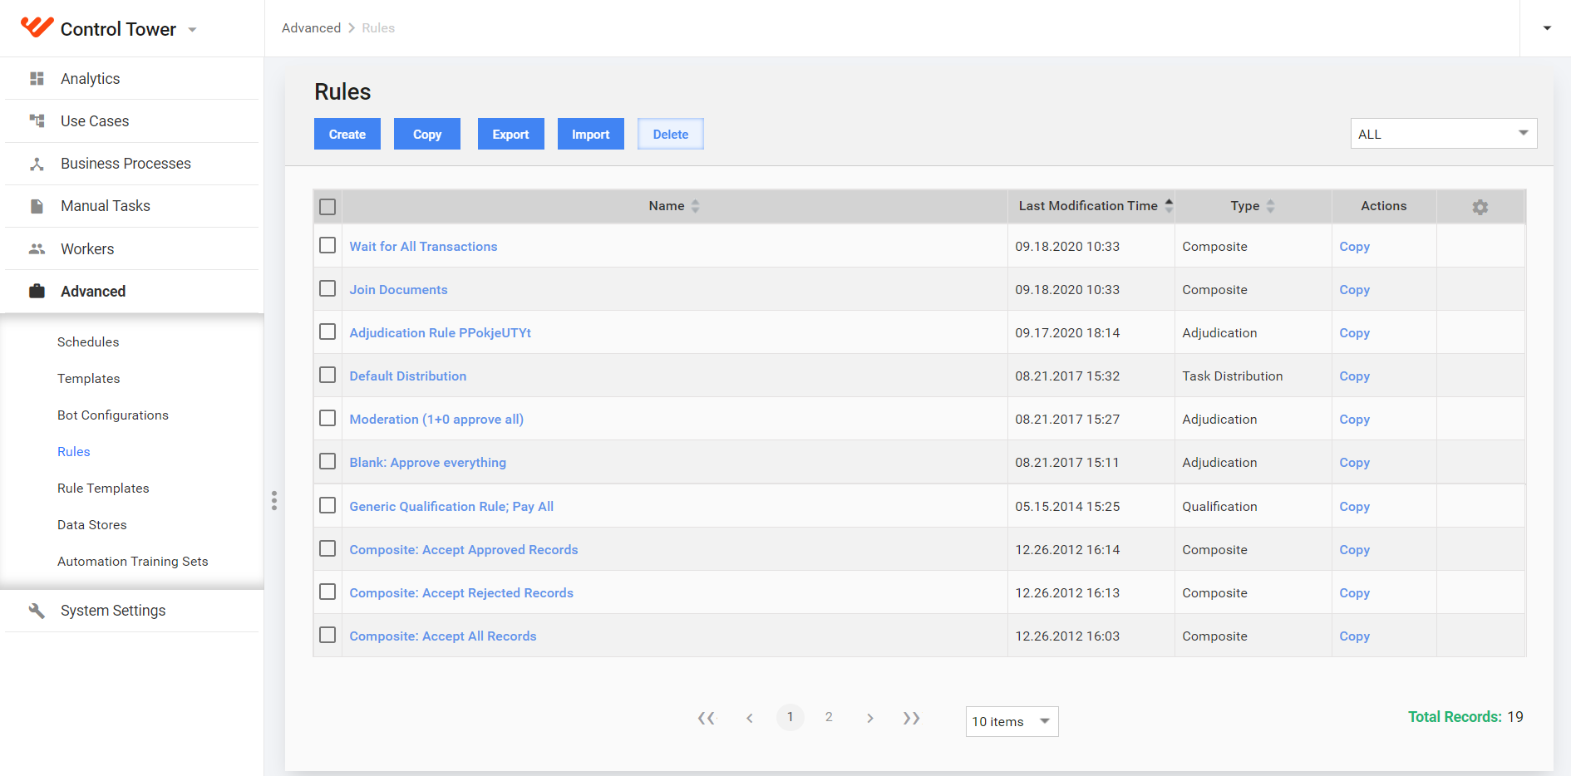
Task: Click the Control Tower logo icon
Action: point(37,27)
